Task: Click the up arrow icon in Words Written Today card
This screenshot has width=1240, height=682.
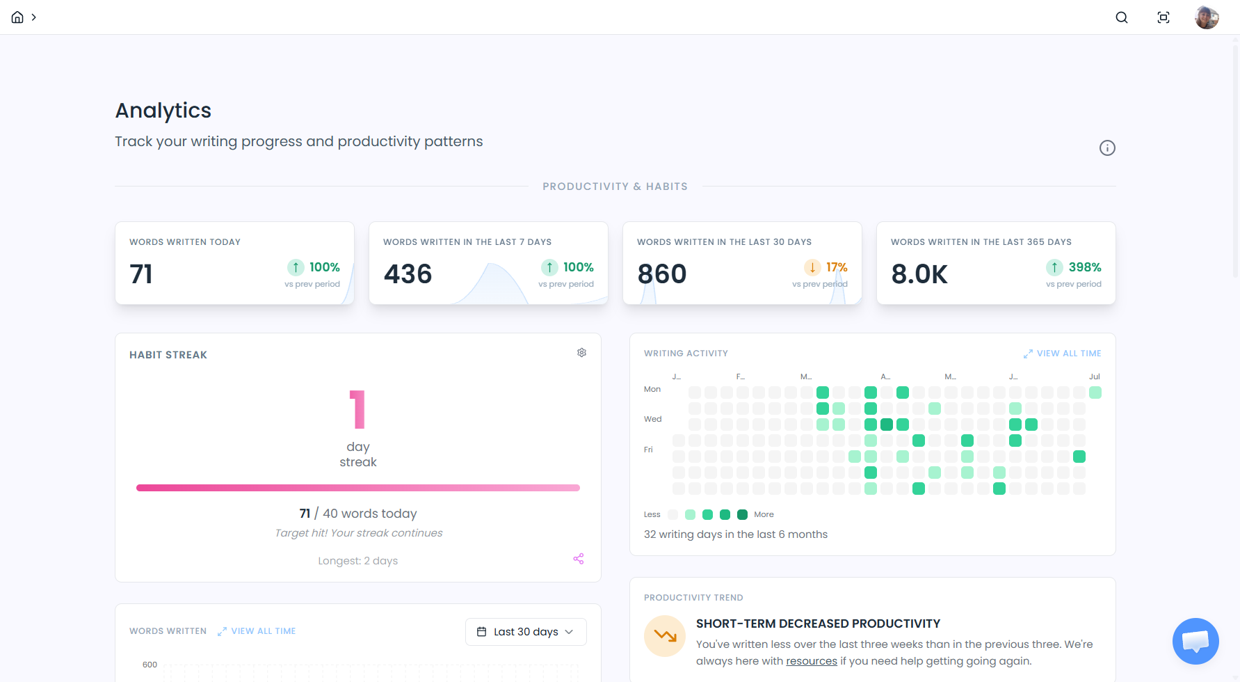Action: (296, 267)
